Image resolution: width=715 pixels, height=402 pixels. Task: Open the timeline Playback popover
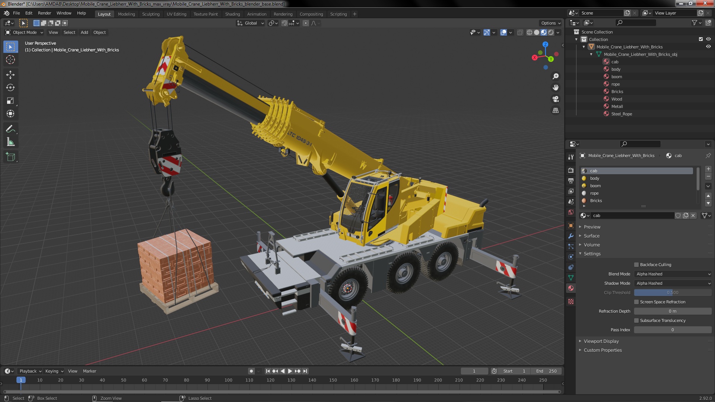30,371
